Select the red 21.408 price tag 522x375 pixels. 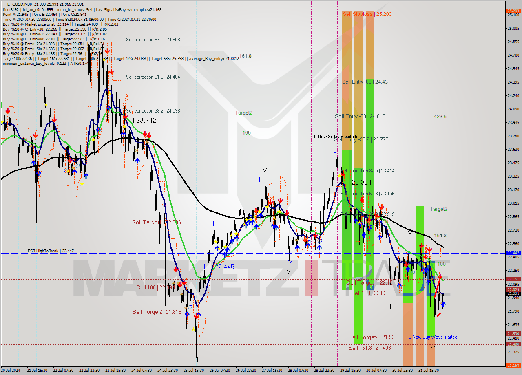click(513, 344)
